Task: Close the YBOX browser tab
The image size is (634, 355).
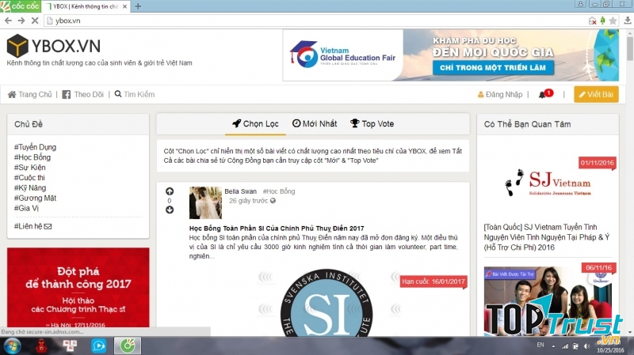Action: 125,6
